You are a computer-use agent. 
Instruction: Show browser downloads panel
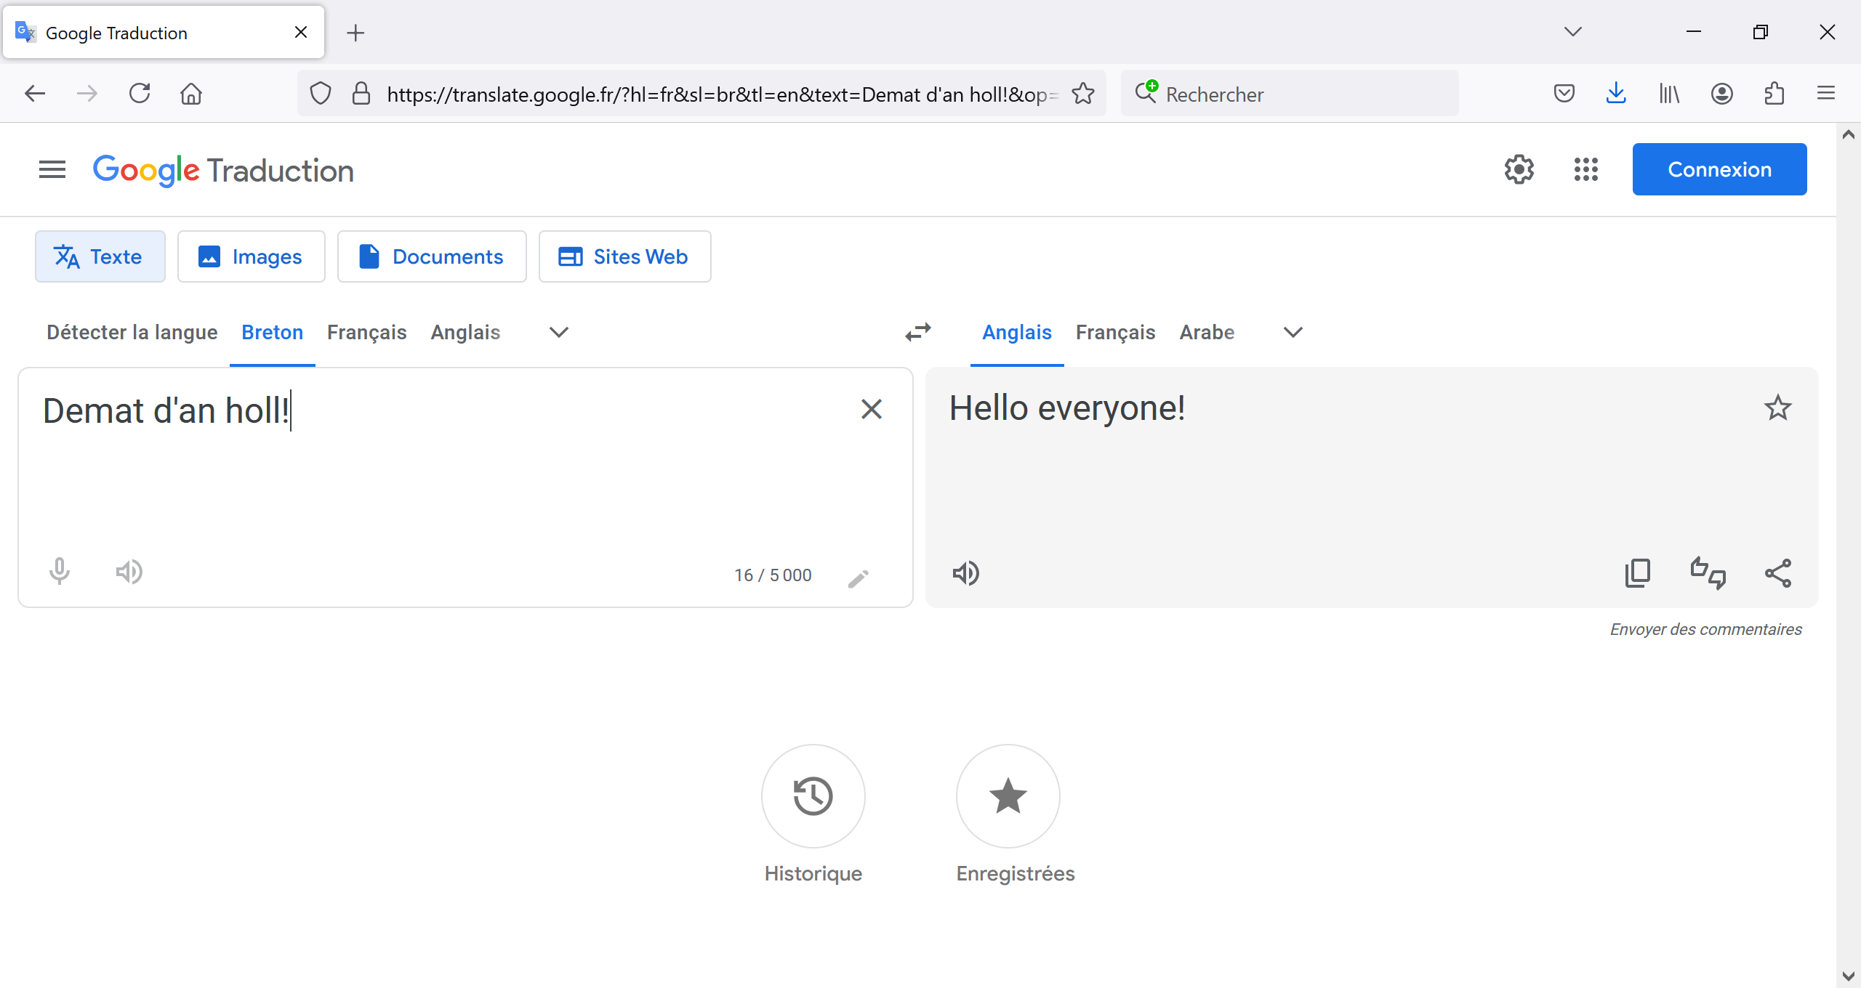point(1616,94)
